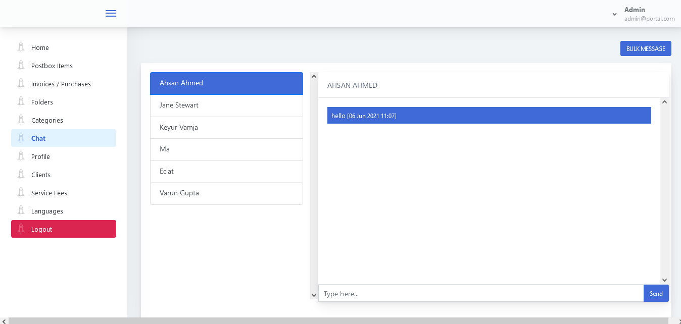Click the chat scrollbar down arrow
Screen dimensions: 681x324
[664, 280]
